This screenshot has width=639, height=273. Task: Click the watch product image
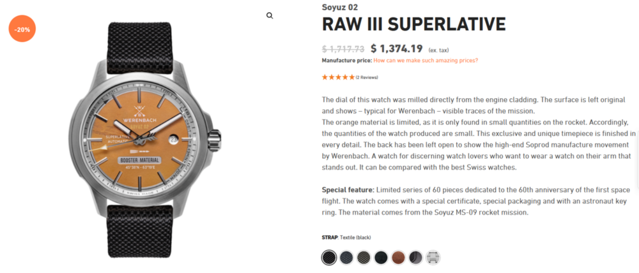point(152,137)
